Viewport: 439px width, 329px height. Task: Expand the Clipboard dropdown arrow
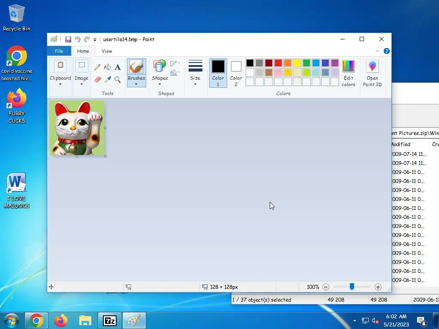tap(60, 84)
